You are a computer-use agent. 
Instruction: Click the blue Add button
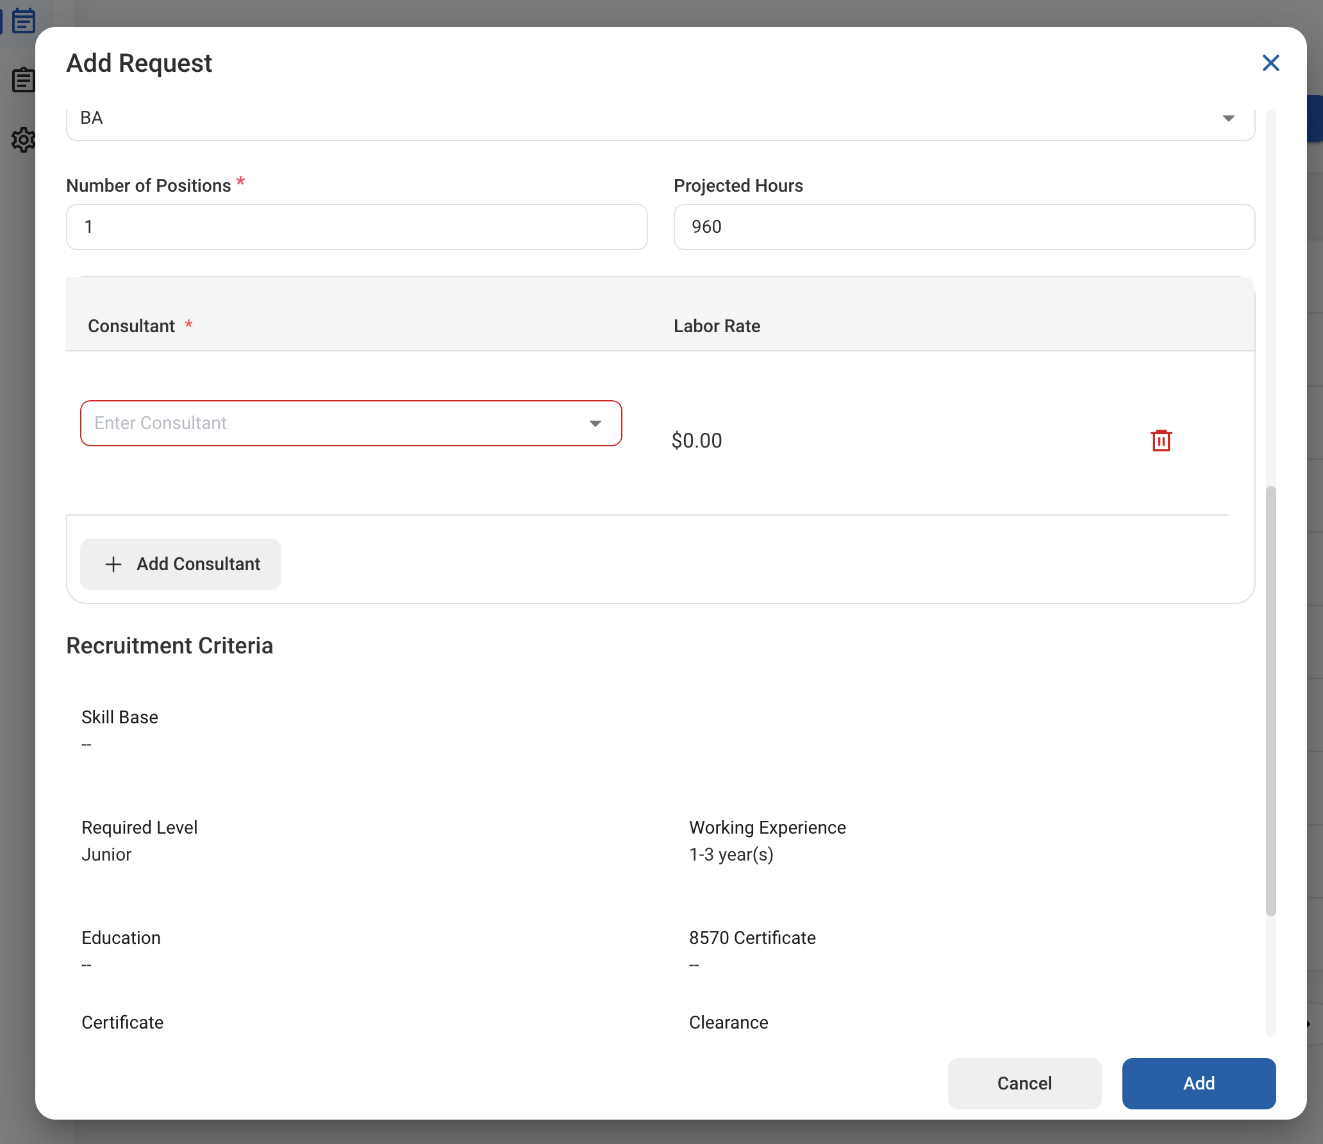[1199, 1083]
